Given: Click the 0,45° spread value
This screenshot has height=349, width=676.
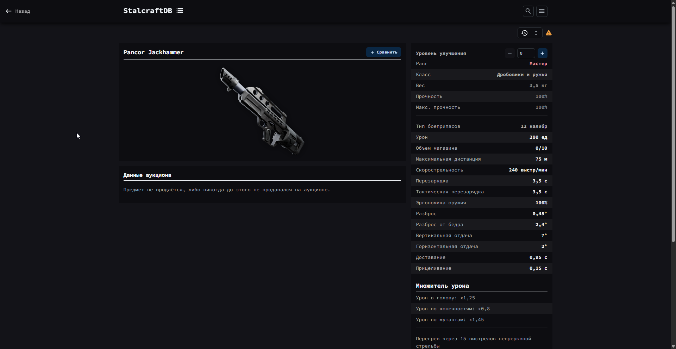Looking at the screenshot, I should pyautogui.click(x=540, y=214).
